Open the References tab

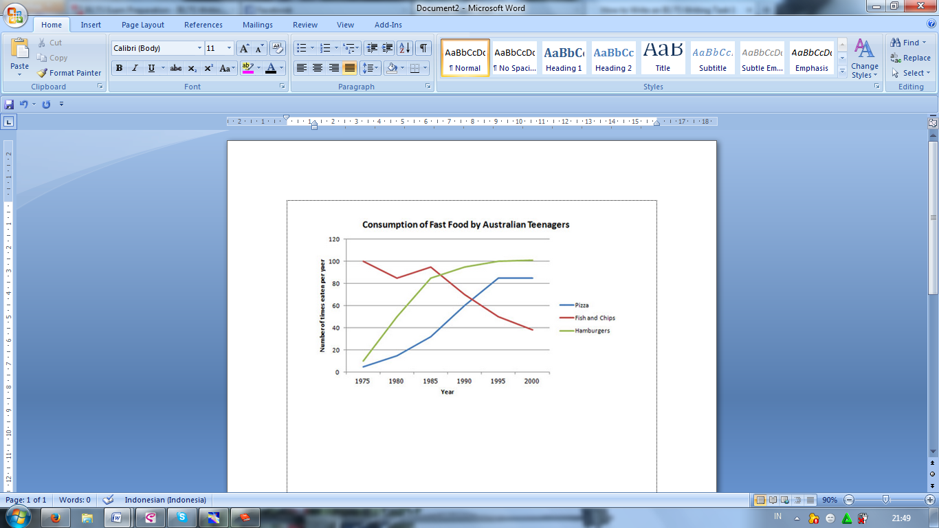click(203, 25)
